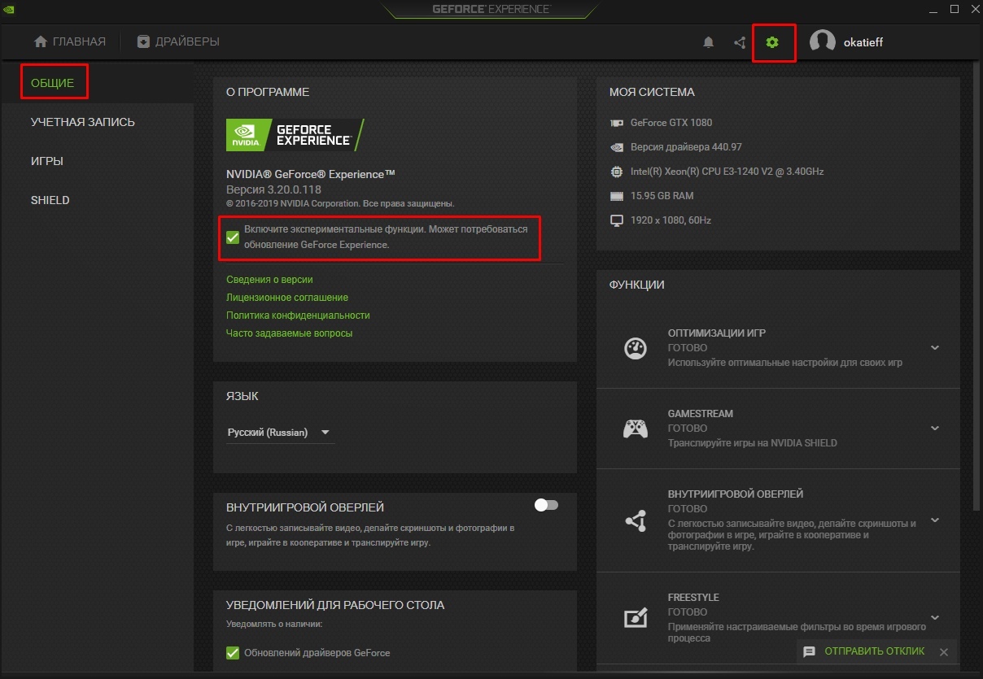Go to the ГЛАВНАЯ tab
This screenshot has width=983, height=679.
[x=70, y=41]
